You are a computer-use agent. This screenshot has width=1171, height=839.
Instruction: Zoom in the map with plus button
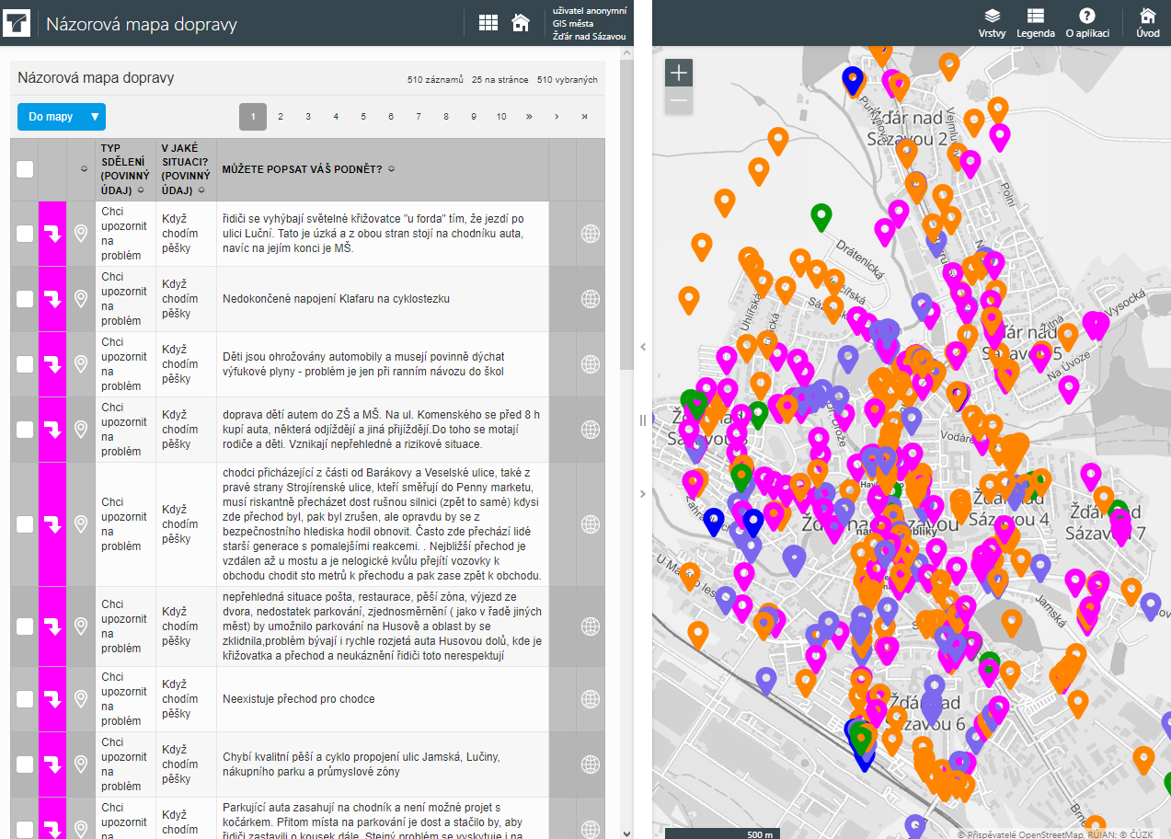(x=679, y=73)
